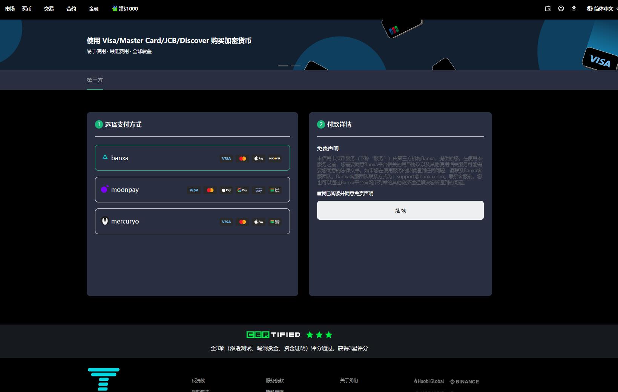Select the second banner carousel indicator

[x=296, y=66]
